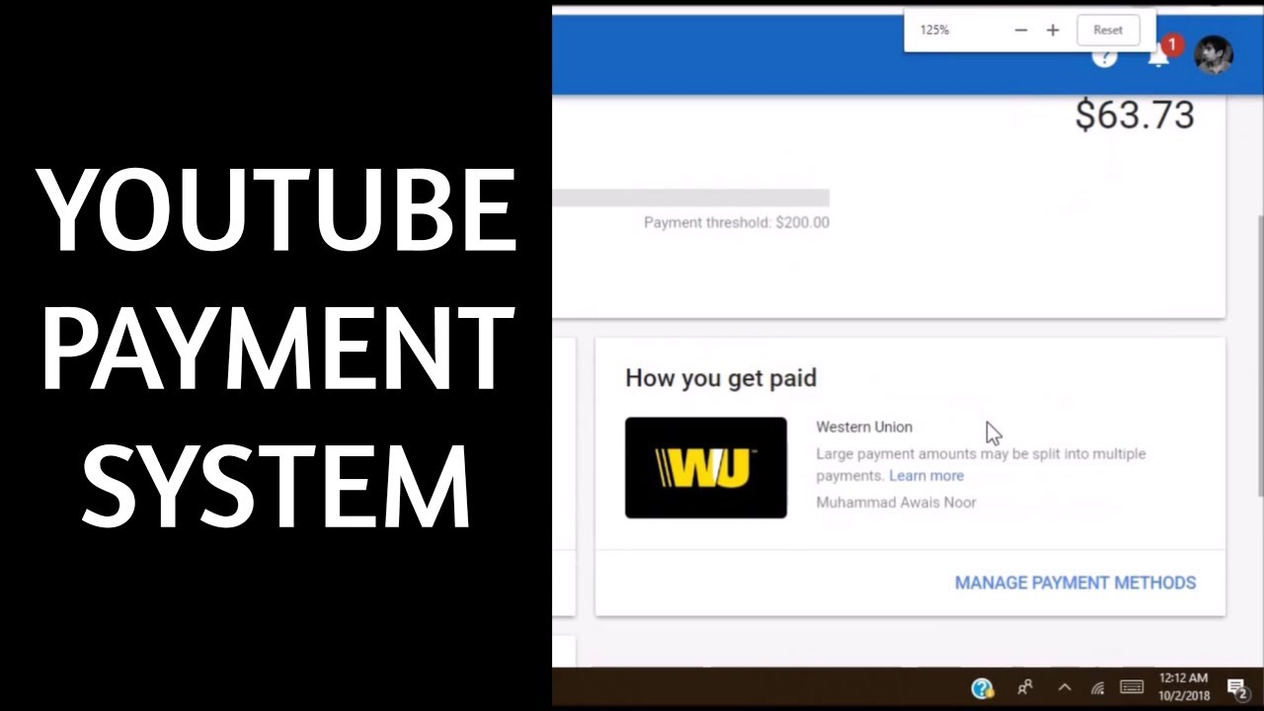Click the $63.73 balance amount
Image resolution: width=1264 pixels, height=711 pixels.
coord(1135,116)
